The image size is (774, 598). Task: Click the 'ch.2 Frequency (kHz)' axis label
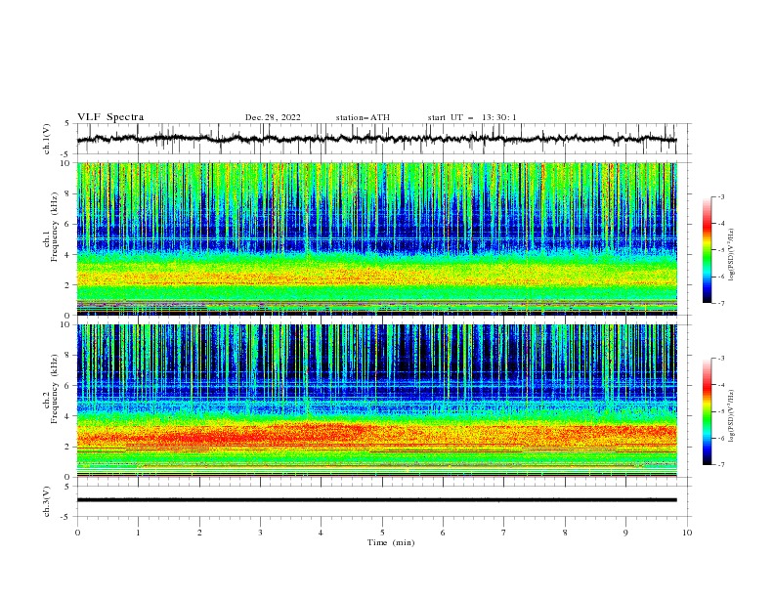[x=51, y=387]
